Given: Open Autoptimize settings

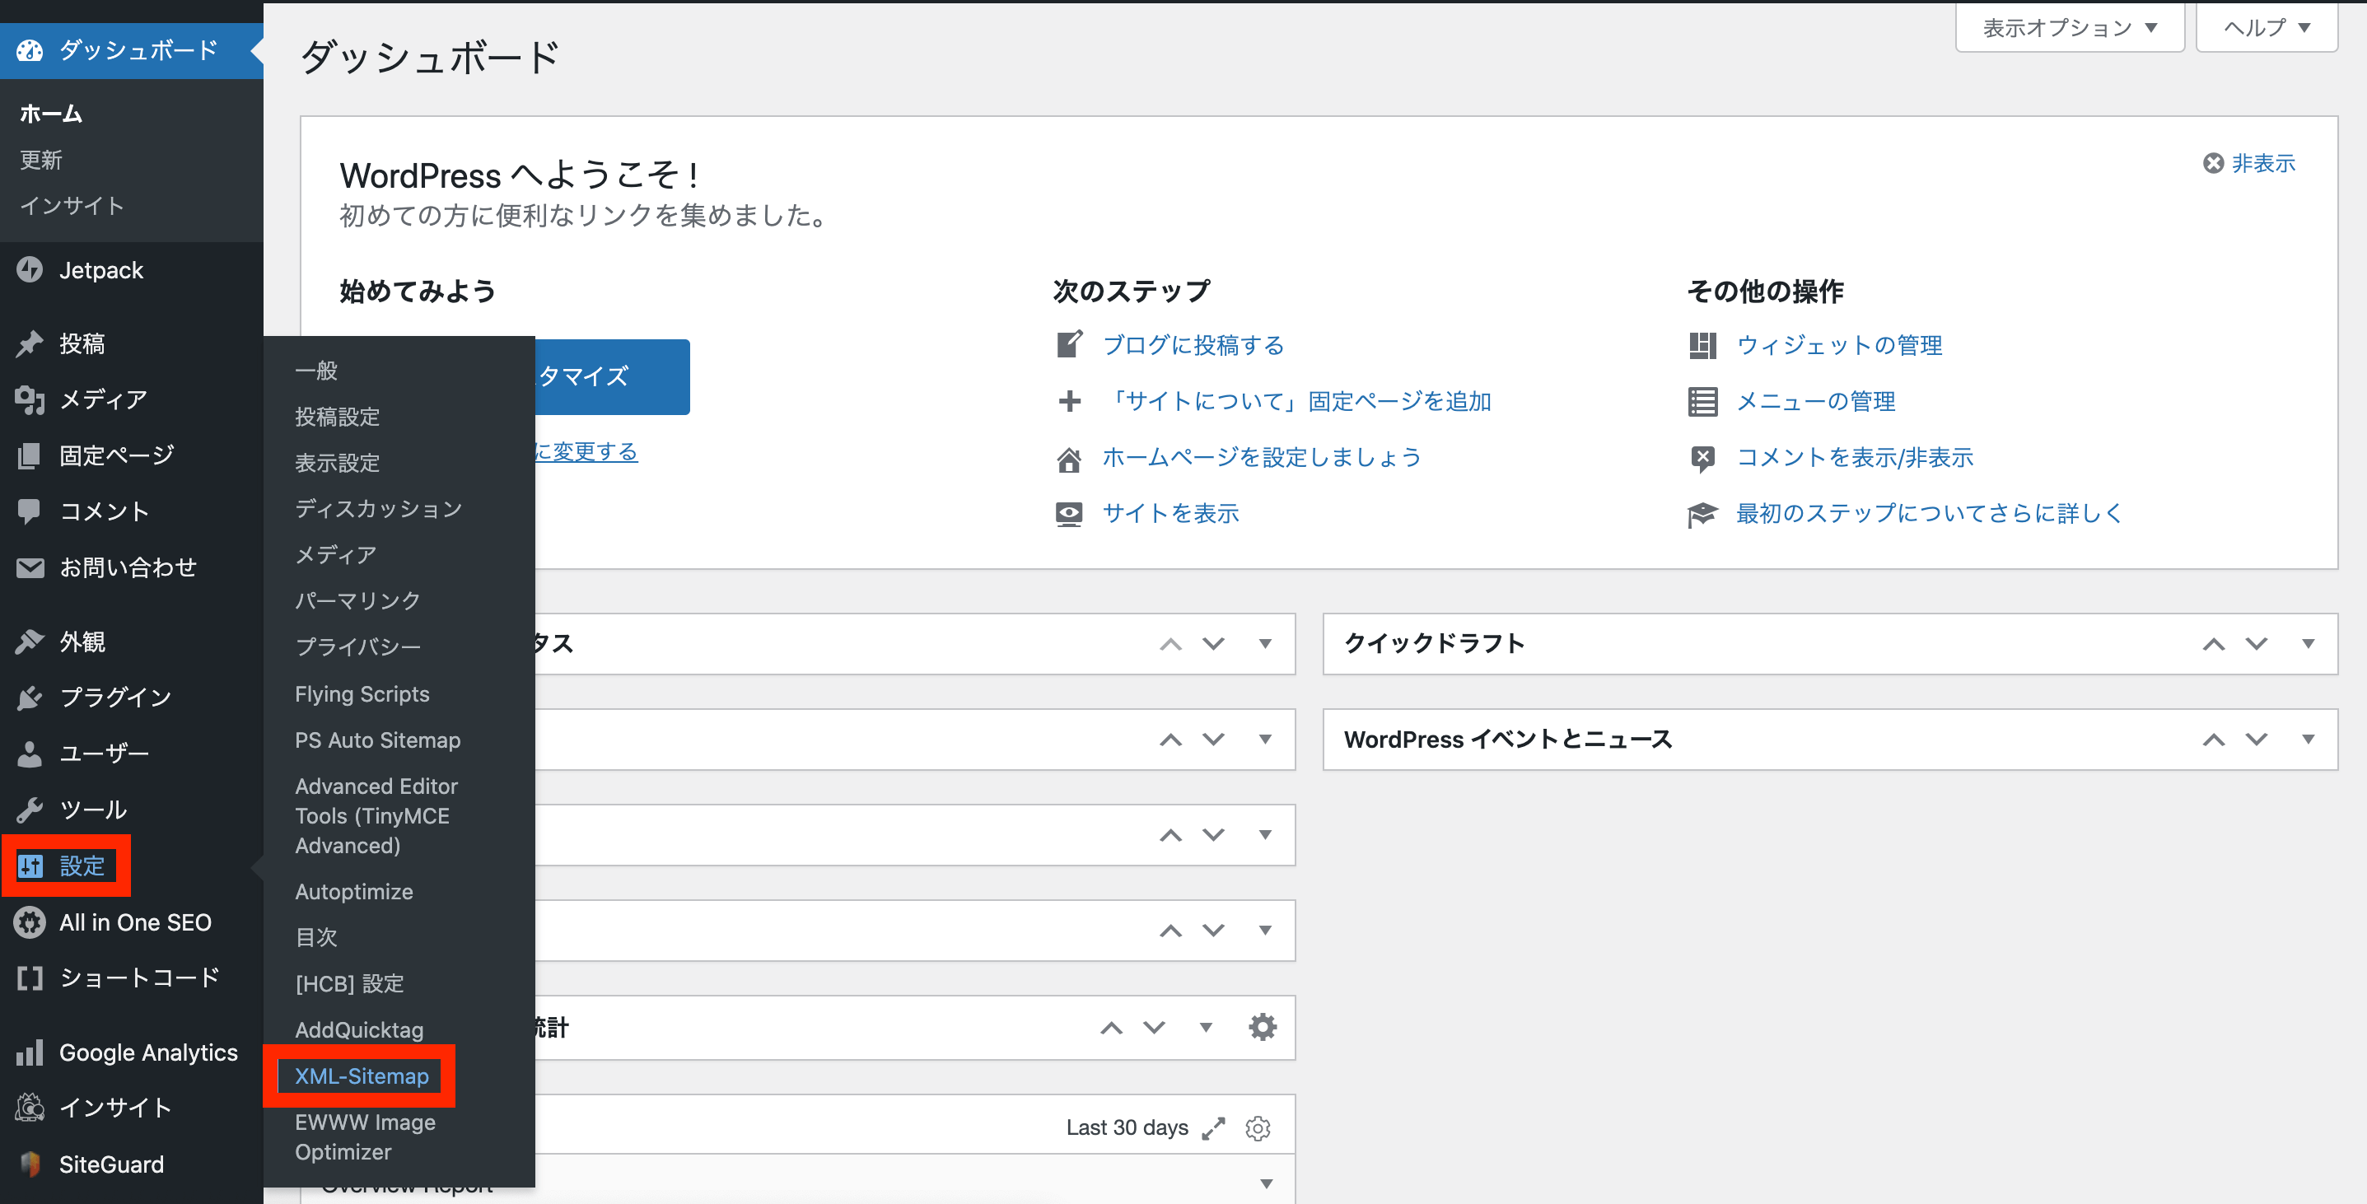Looking at the screenshot, I should click(x=354, y=892).
